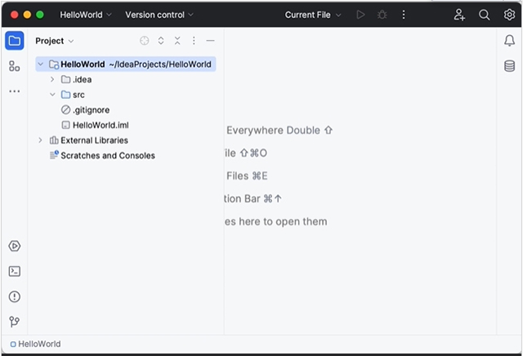Open the Problems tool window icon
This screenshot has width=523, height=356.
(x=15, y=296)
